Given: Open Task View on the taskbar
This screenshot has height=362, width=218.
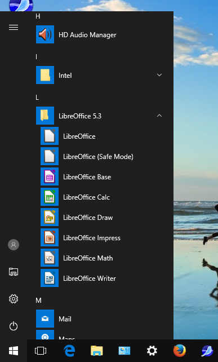Looking at the screenshot, I should [41, 351].
